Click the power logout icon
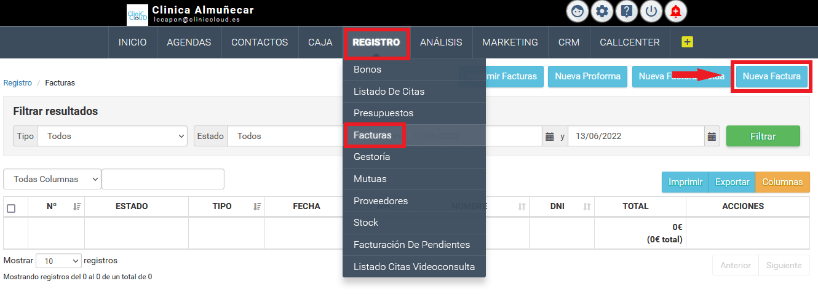 tap(651, 11)
